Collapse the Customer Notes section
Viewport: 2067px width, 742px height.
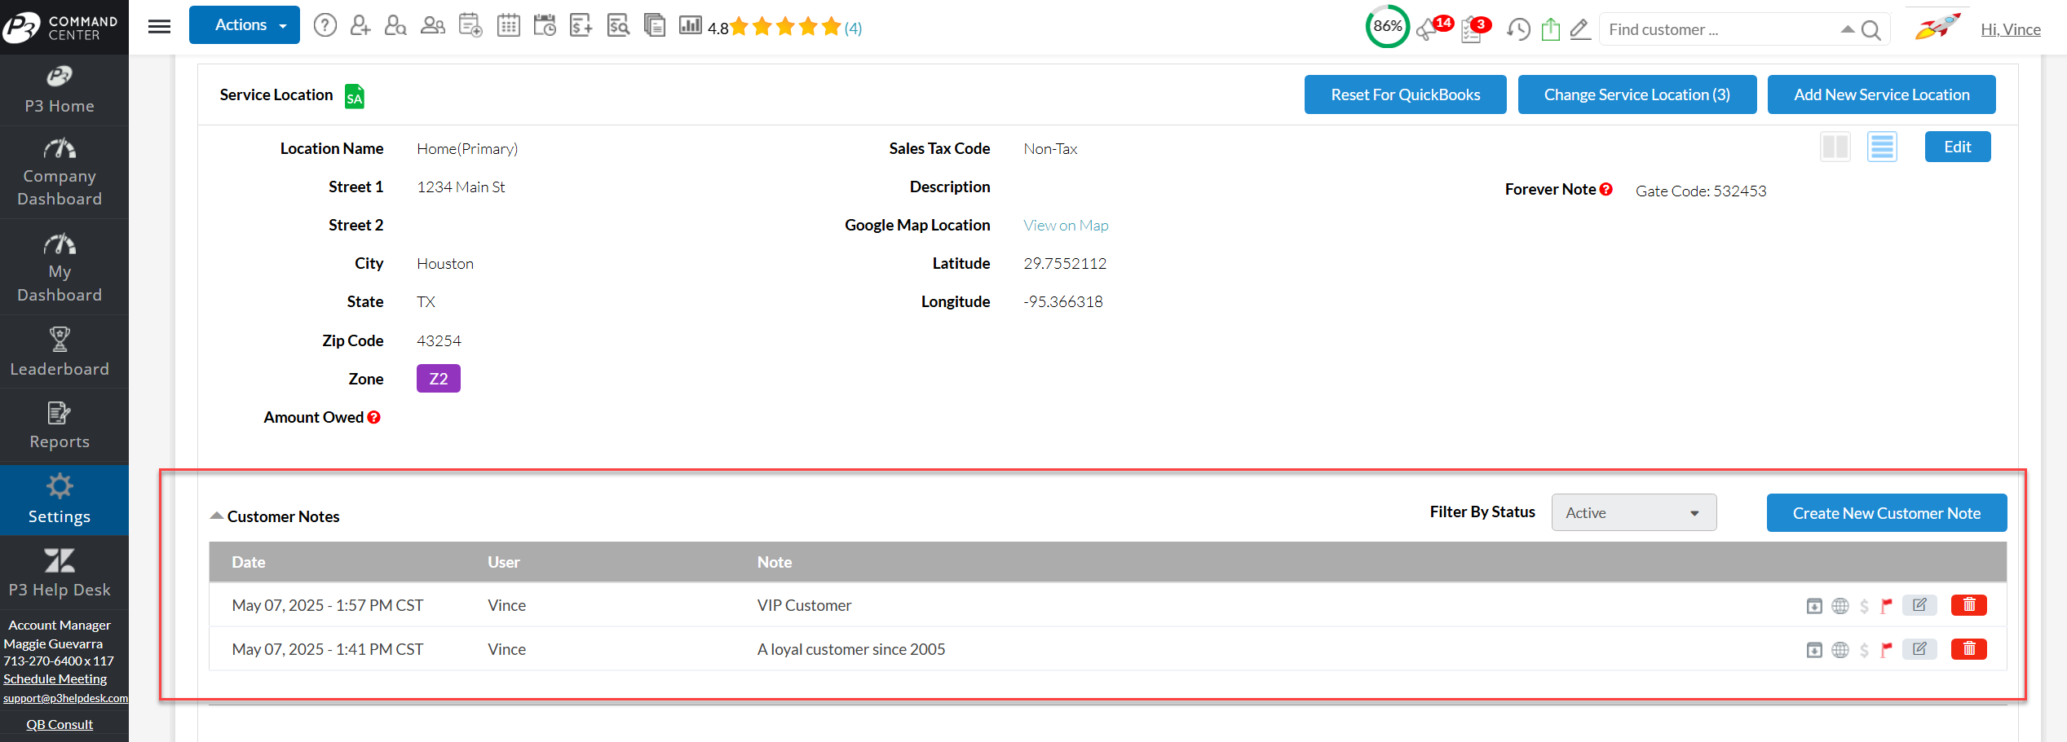coord(217,516)
